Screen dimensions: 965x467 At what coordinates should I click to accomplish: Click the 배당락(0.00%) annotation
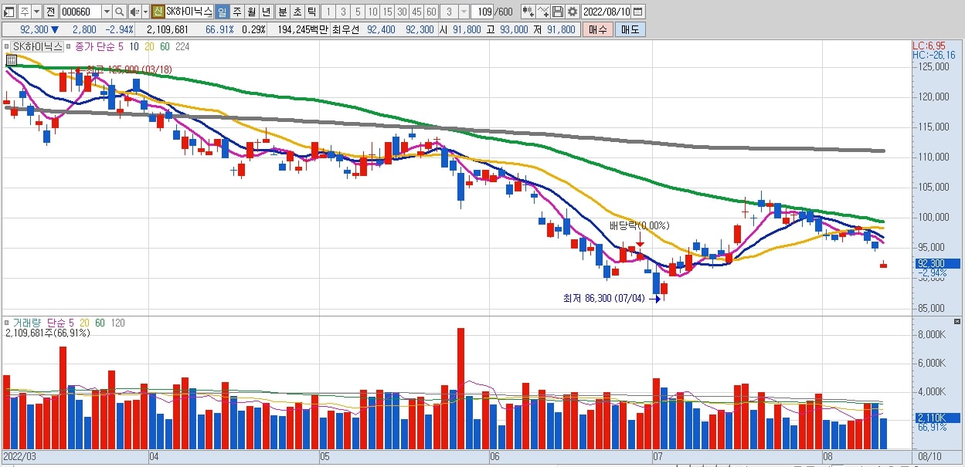click(639, 225)
